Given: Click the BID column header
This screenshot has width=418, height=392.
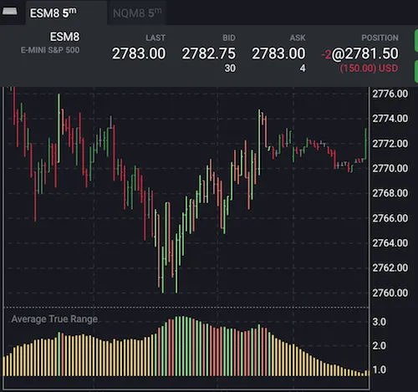Looking at the screenshot, I should [x=229, y=38].
